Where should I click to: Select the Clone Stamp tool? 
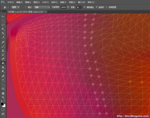pos(3,50)
